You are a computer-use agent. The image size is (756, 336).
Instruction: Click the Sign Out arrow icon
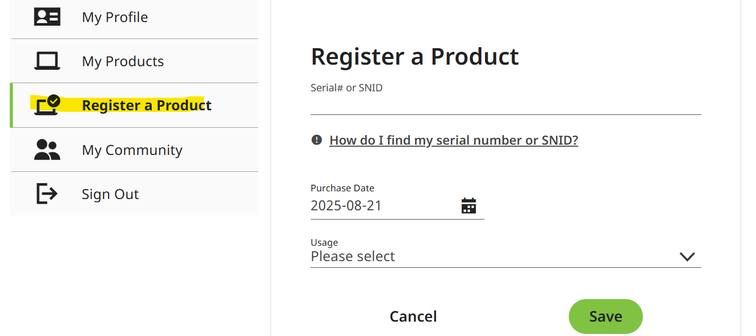click(47, 194)
